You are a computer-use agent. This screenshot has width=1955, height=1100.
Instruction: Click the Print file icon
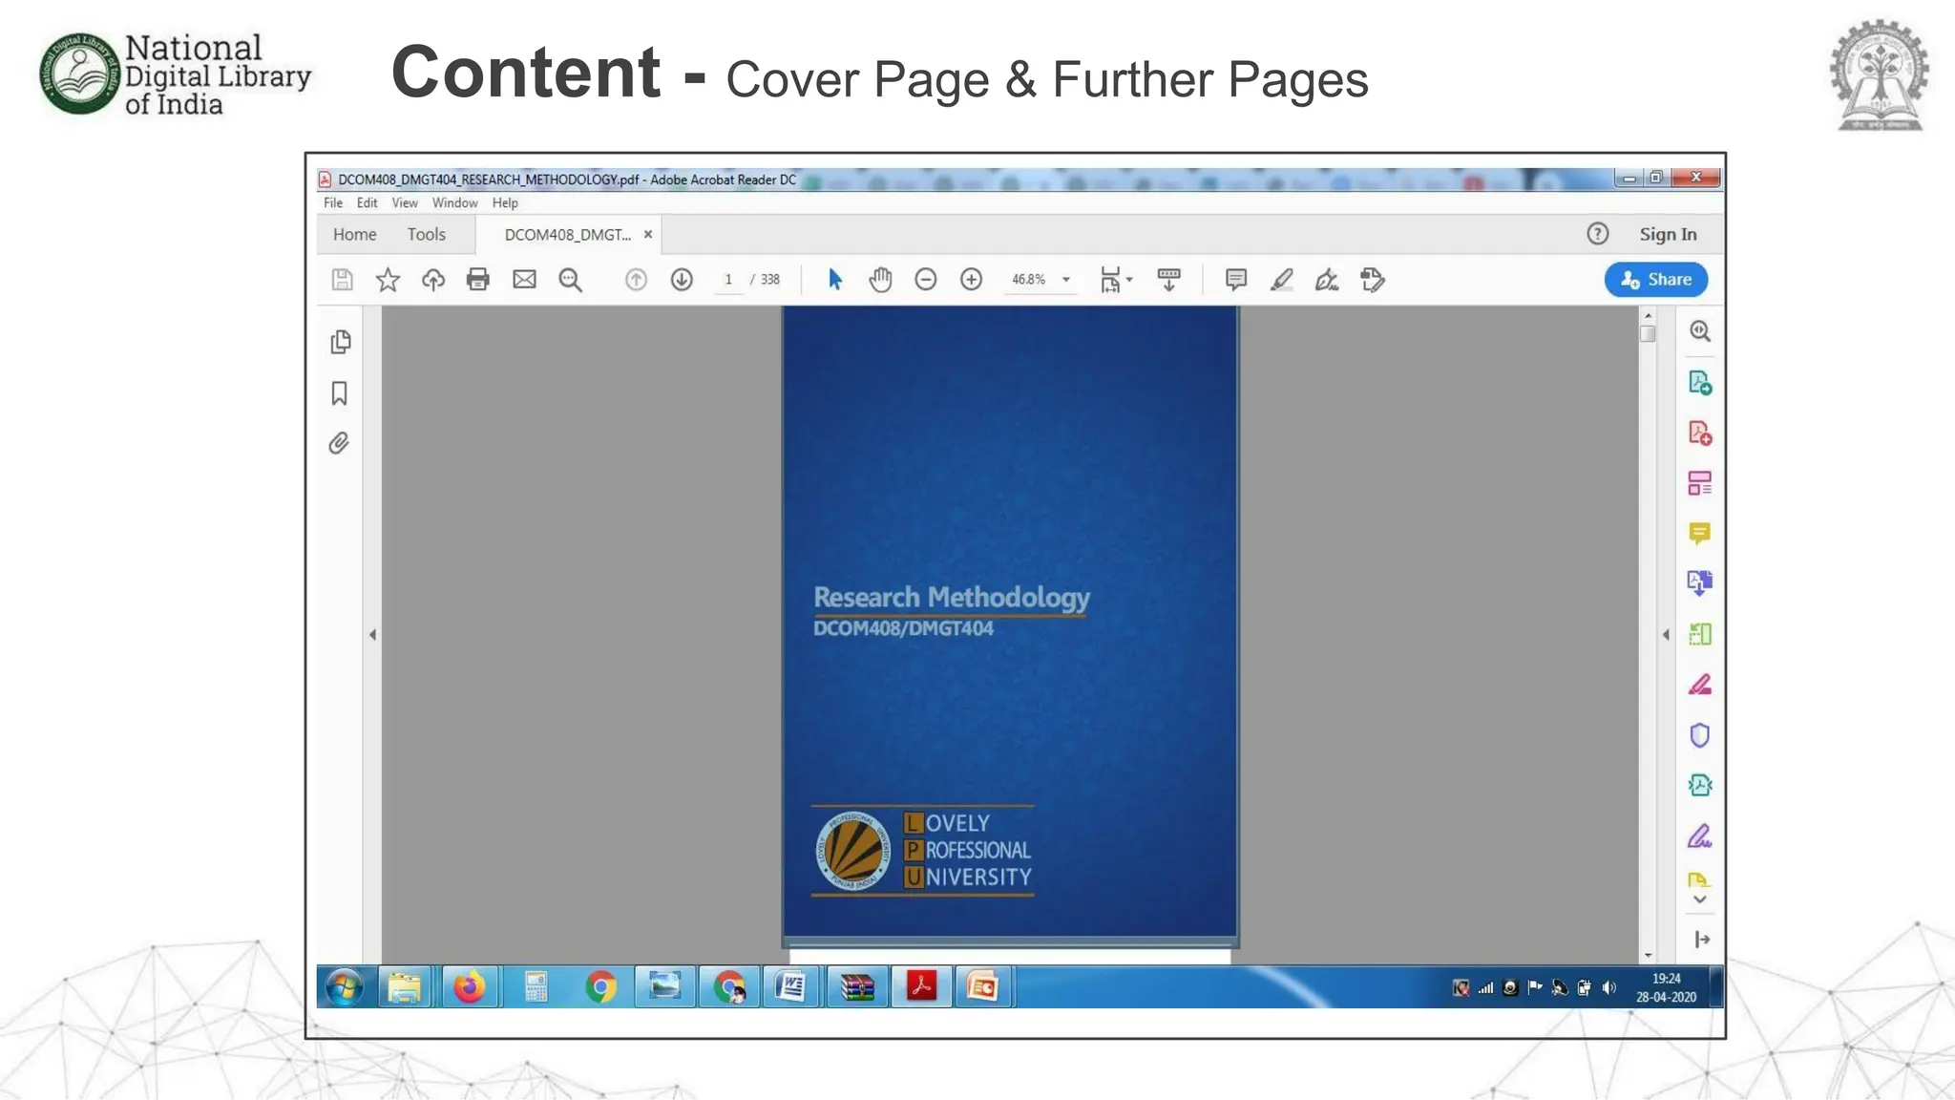tap(477, 280)
